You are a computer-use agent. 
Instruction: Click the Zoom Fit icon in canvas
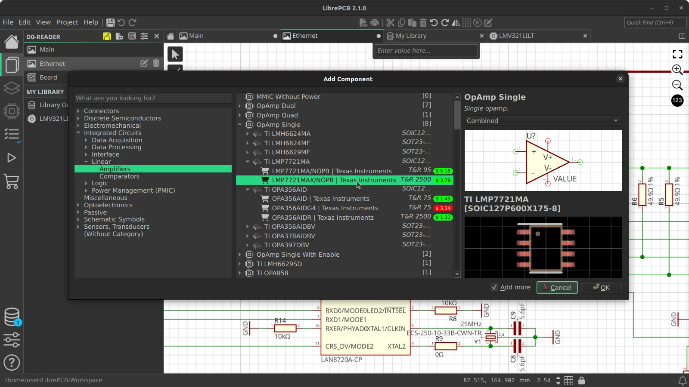pos(677,54)
